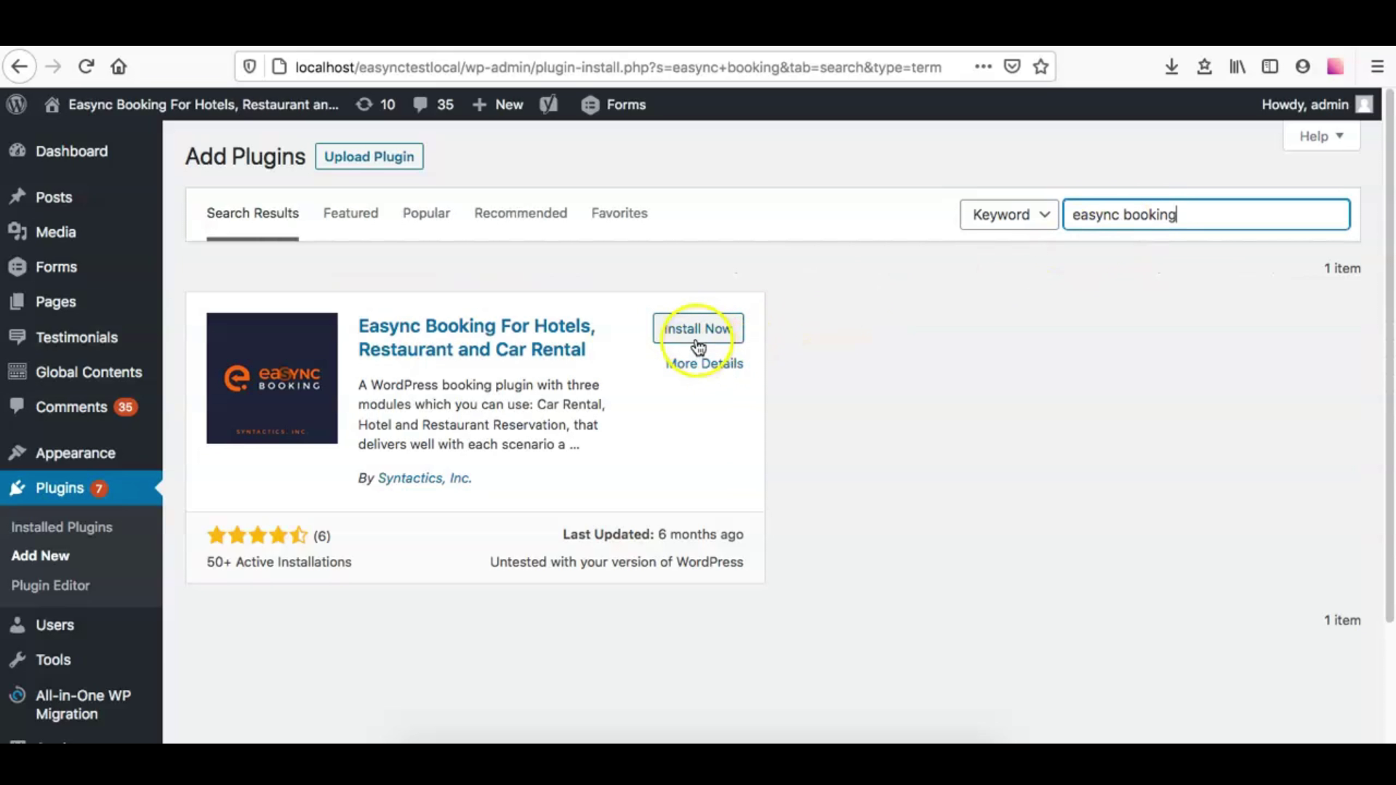Toggle the reader library icon in browser toolbar
The image size is (1396, 785).
(x=1237, y=66)
